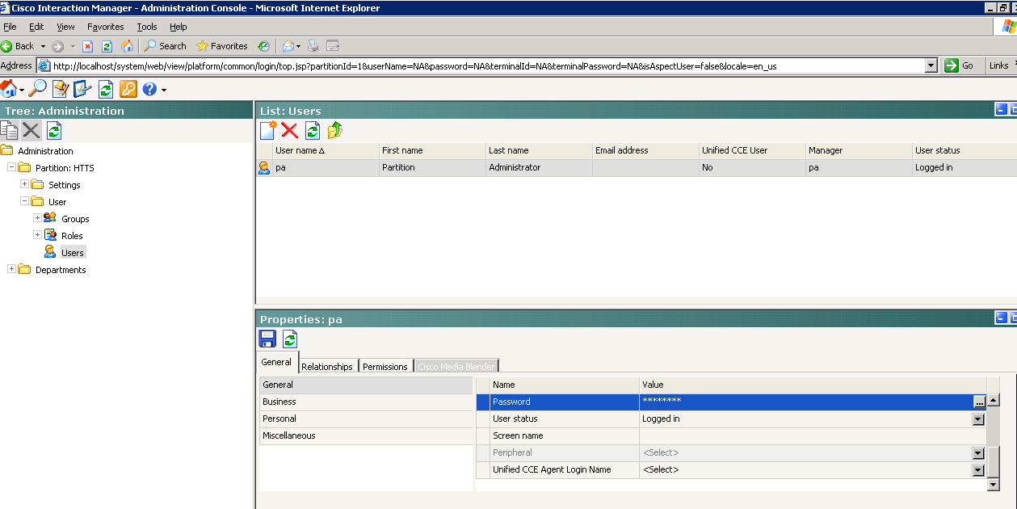Open the Help icon dropdown arrow
This screenshot has height=509, width=1017.
(x=164, y=90)
